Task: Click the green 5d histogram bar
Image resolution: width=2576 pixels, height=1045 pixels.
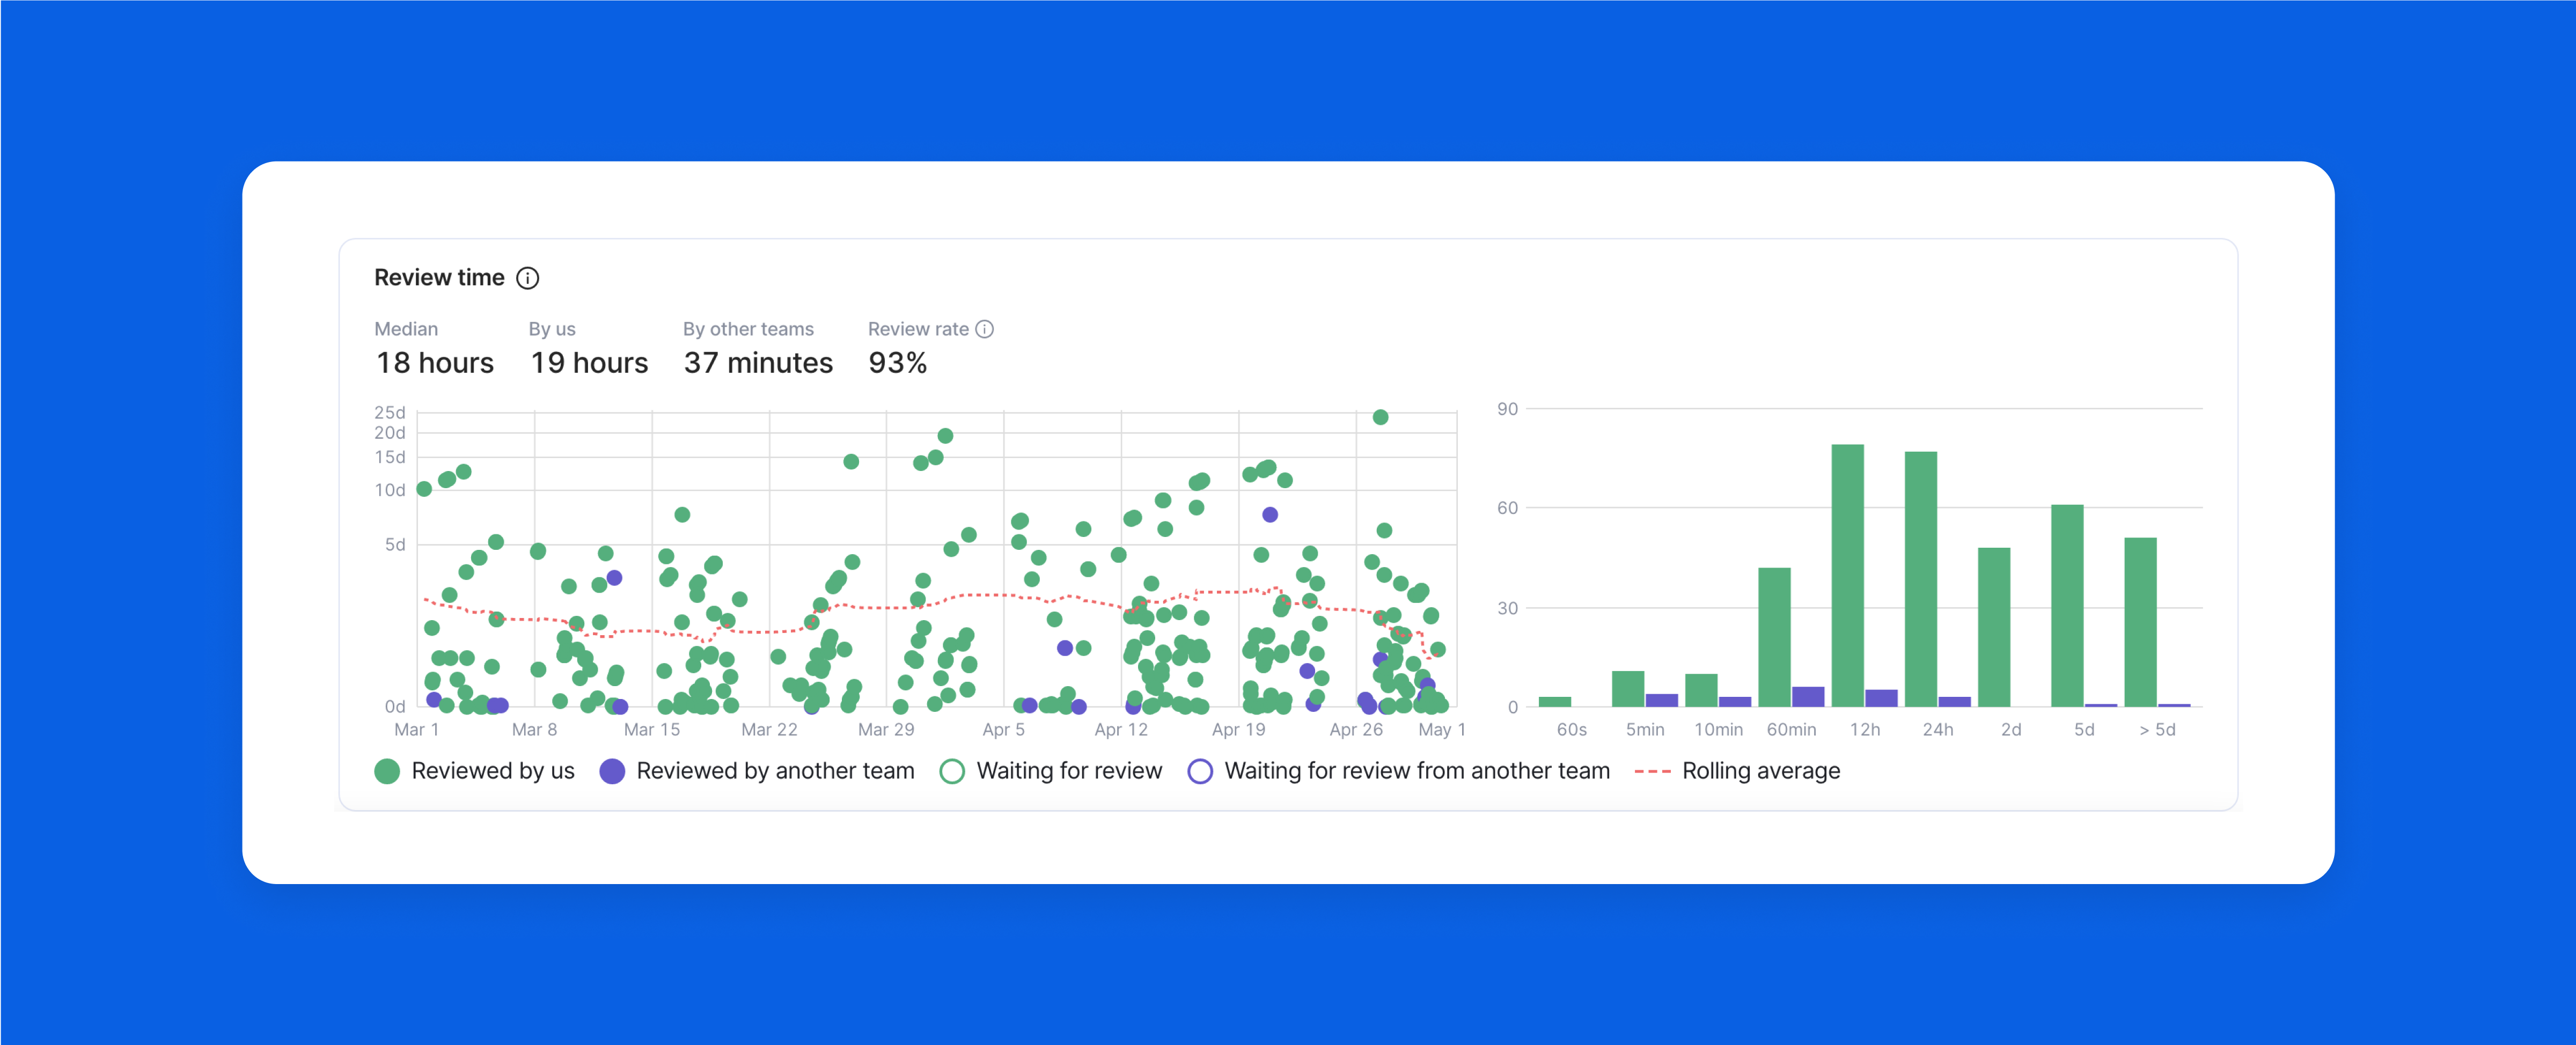Action: [x=2067, y=605]
